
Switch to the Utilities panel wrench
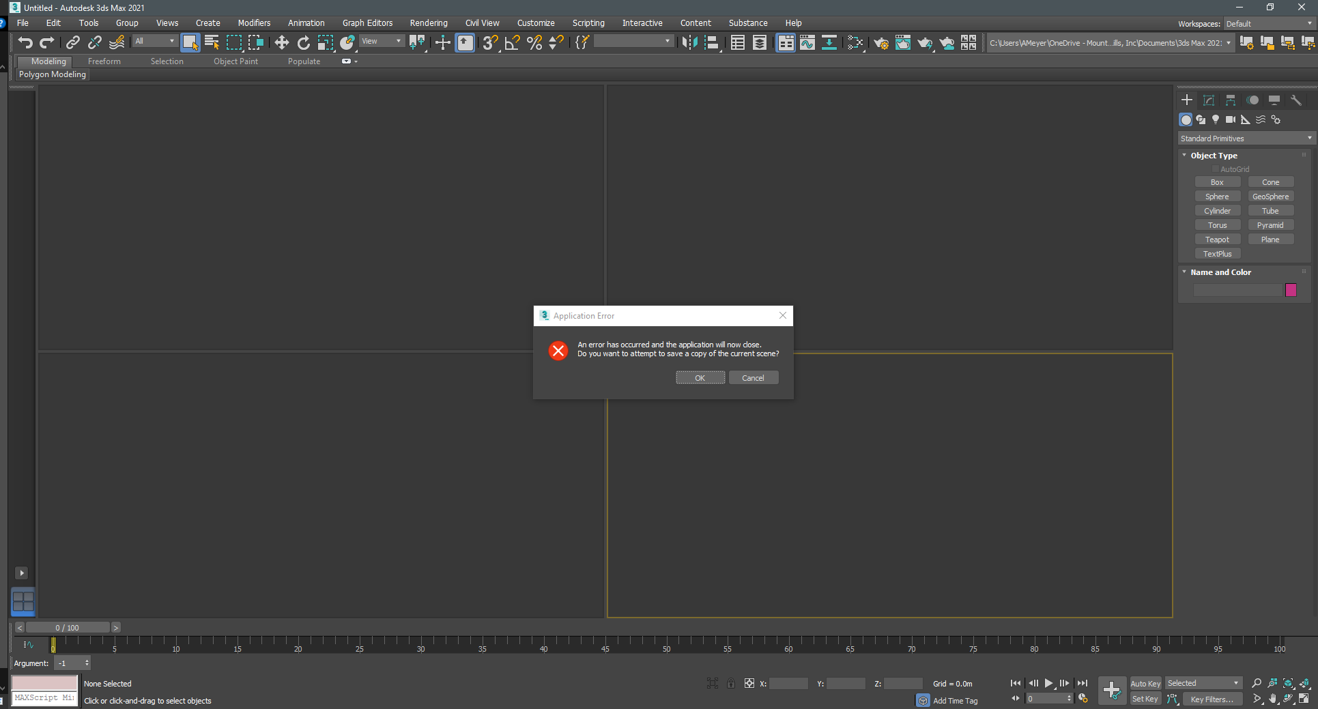click(x=1296, y=100)
